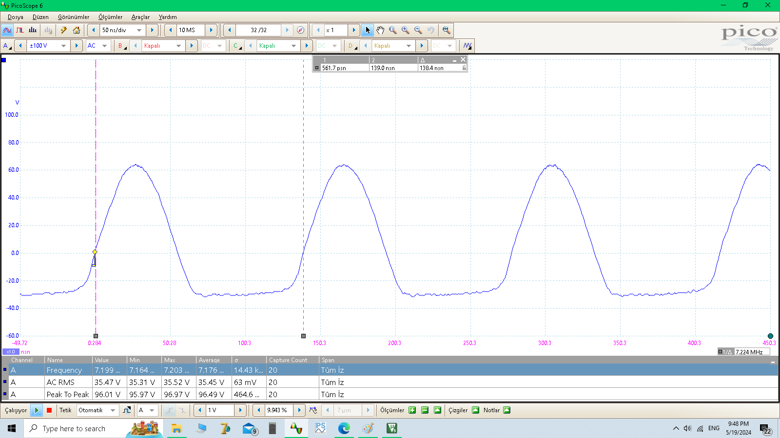Click green plus to add measurement
Image resolution: width=780 pixels, height=438 pixels.
pyautogui.click(x=412, y=410)
